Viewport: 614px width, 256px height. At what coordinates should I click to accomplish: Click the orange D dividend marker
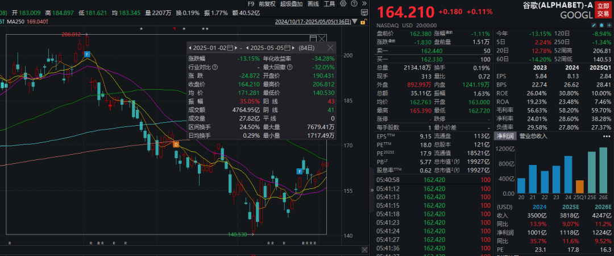(176, 145)
